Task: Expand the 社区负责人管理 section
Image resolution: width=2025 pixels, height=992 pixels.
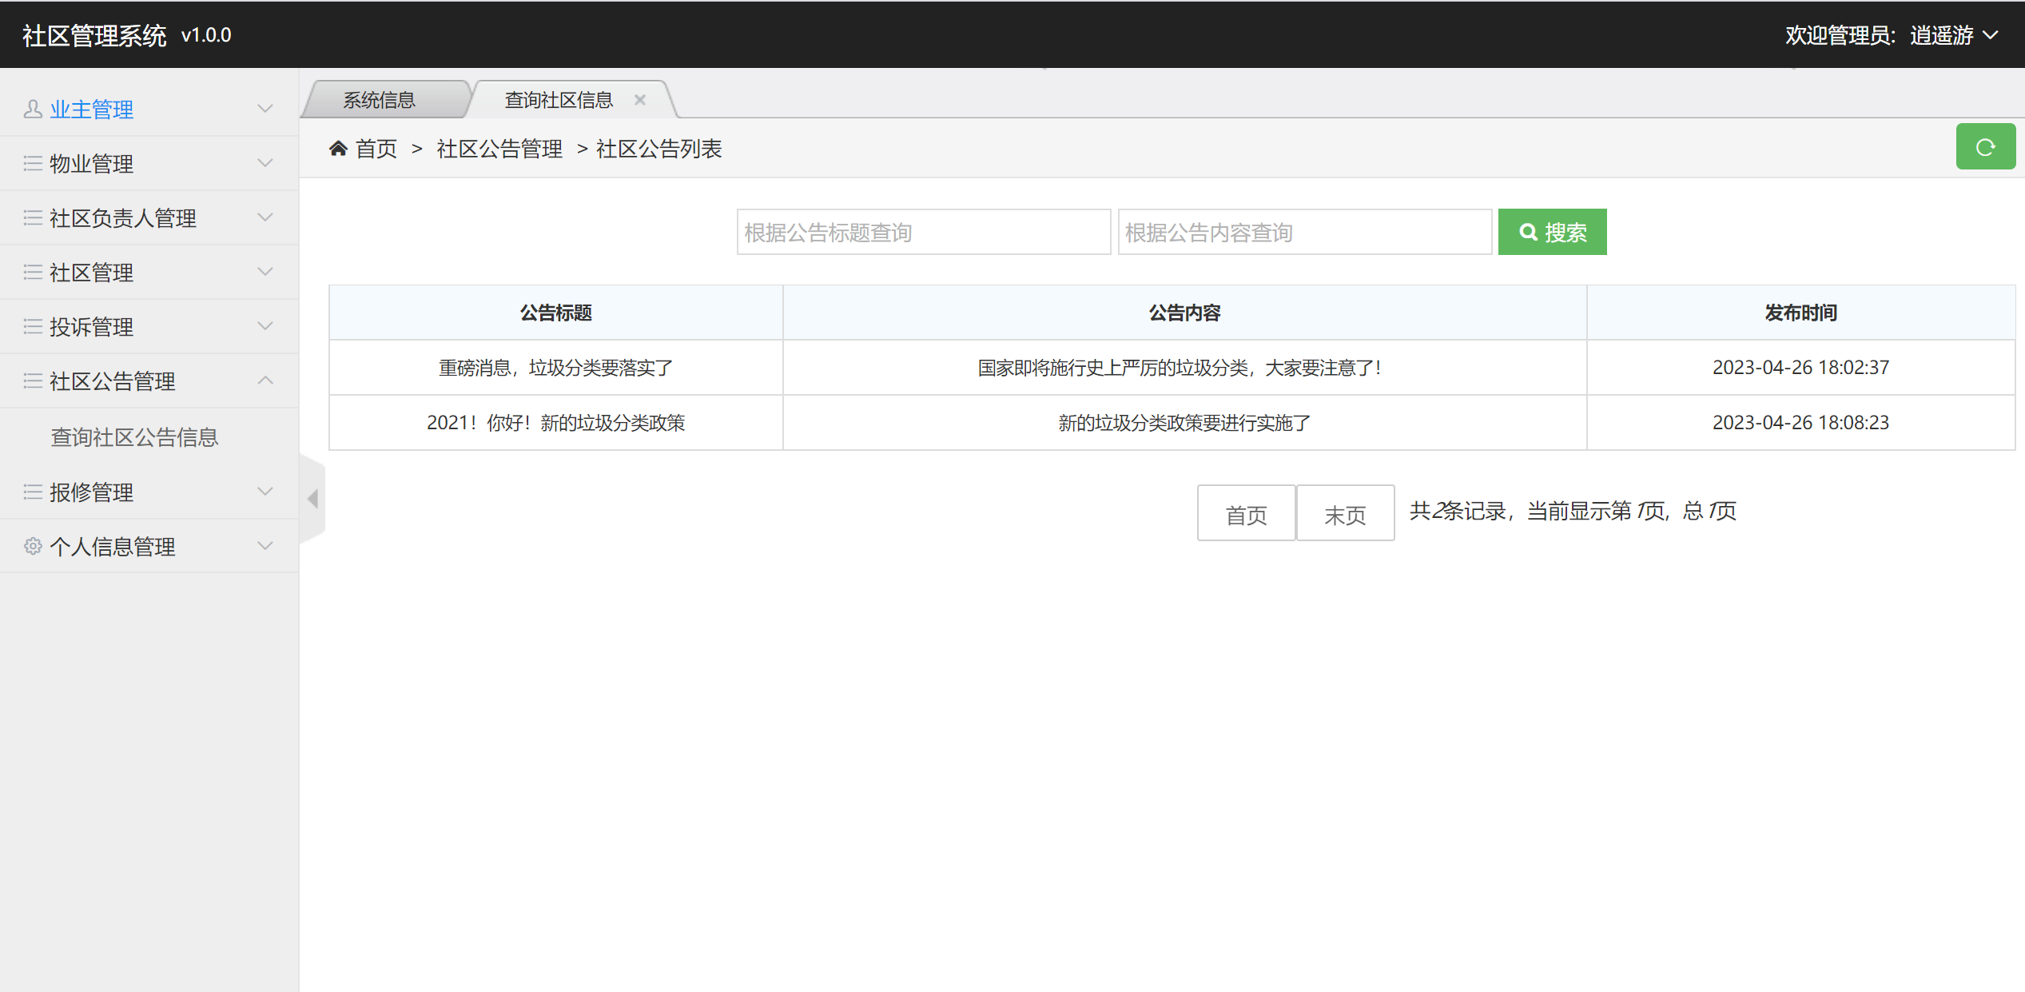Action: point(149,217)
